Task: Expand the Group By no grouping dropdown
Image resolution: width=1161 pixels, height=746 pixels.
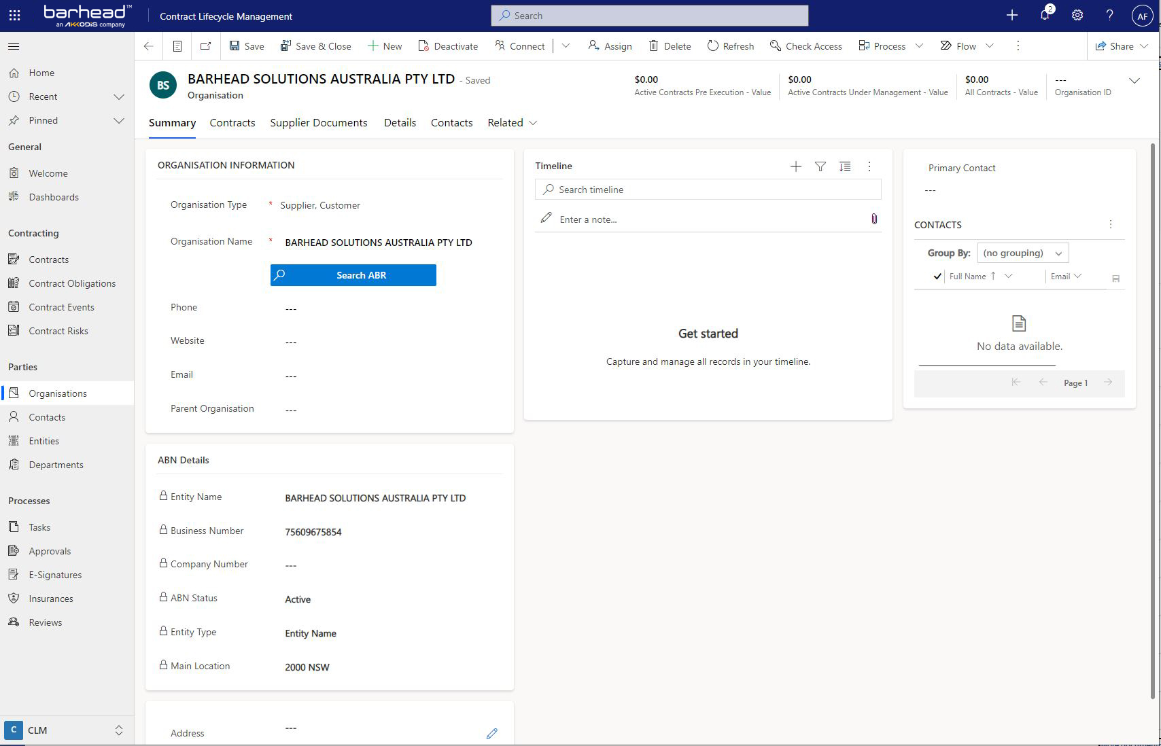Action: click(1022, 253)
